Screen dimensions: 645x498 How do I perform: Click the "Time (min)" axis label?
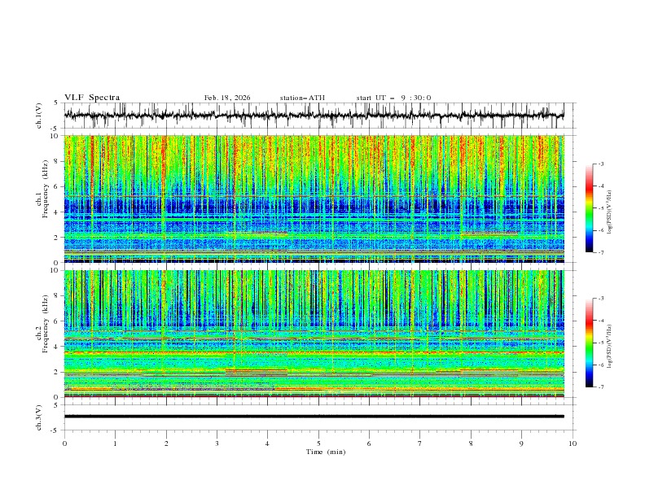(x=326, y=452)
